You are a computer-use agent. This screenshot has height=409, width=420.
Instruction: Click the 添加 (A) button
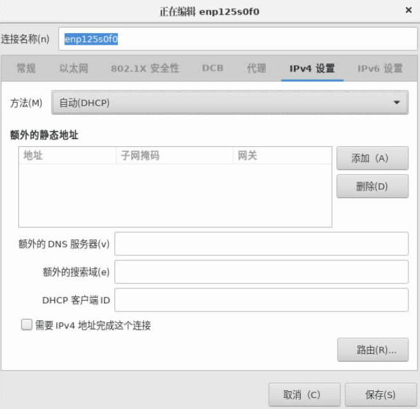click(x=372, y=158)
